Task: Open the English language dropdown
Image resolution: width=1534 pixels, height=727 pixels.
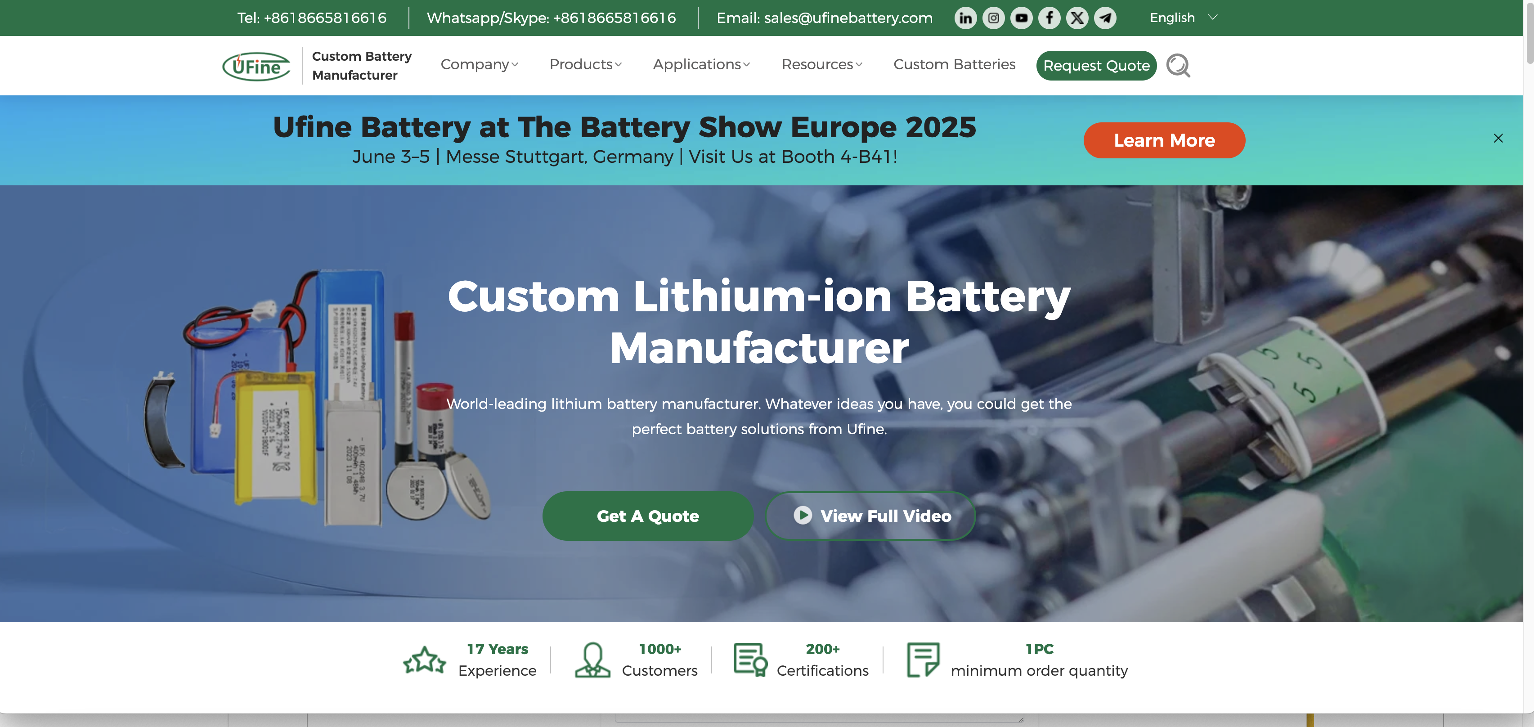Action: 1184,18
